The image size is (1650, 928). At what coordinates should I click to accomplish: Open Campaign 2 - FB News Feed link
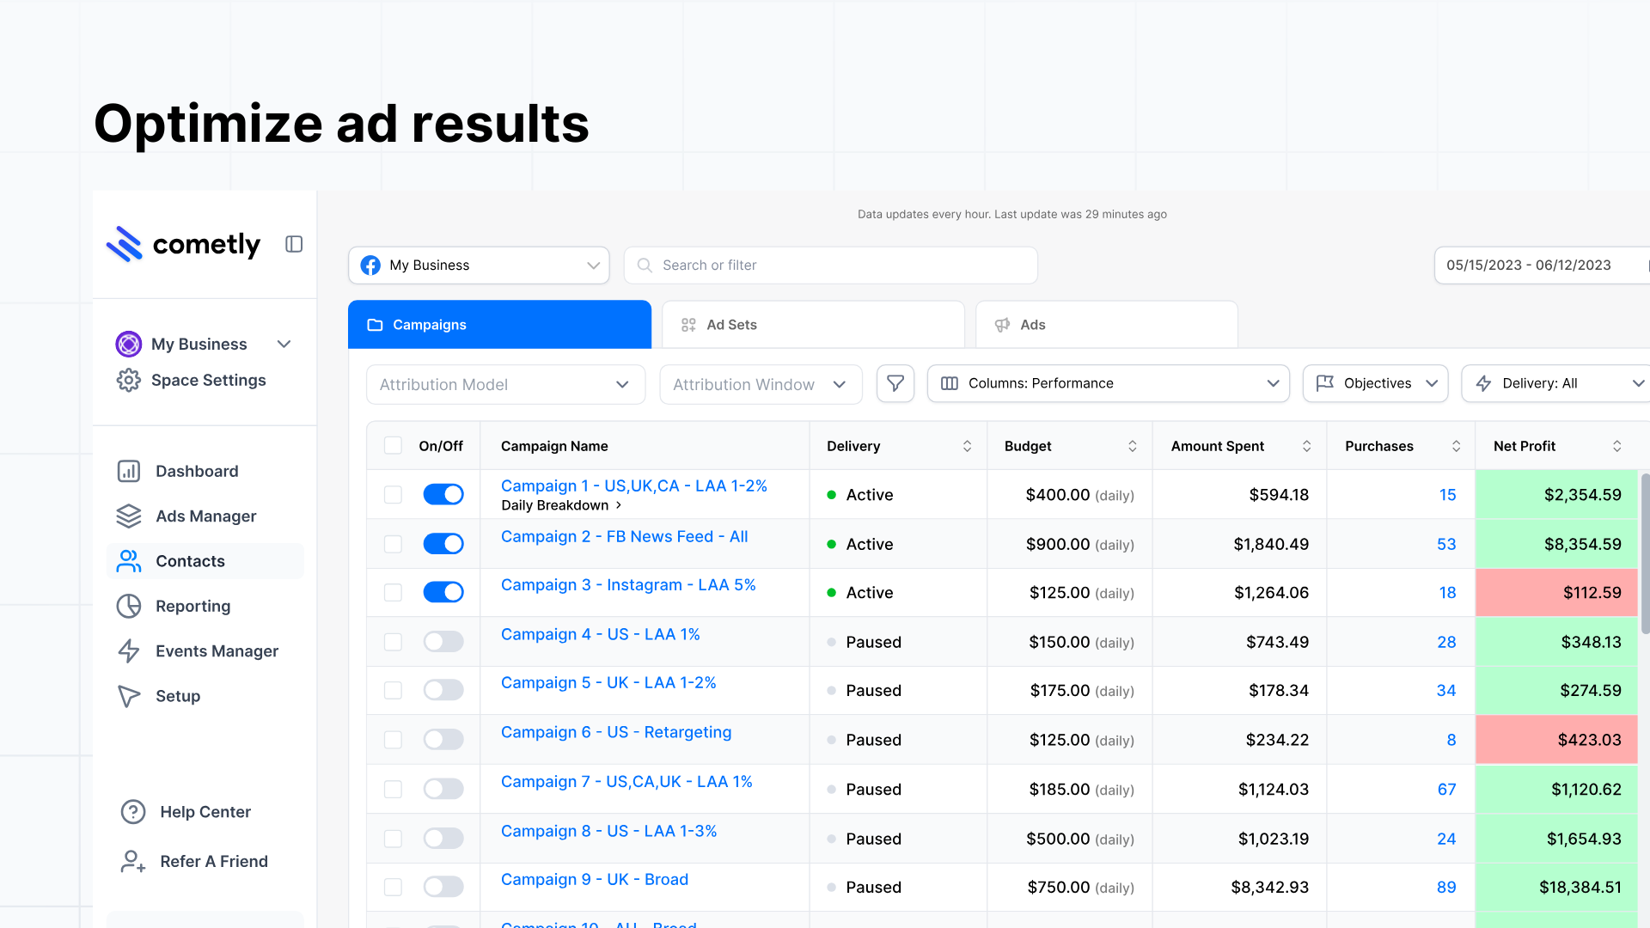click(624, 536)
